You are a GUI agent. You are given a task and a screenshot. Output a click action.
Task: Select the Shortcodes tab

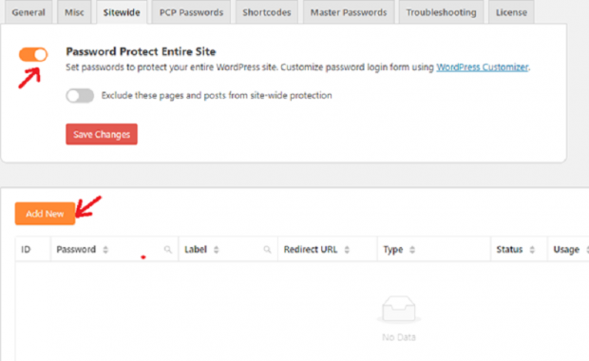(267, 12)
